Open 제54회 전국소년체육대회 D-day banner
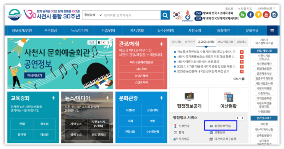The image size is (284, 149). pyautogui.click(x=214, y=13)
